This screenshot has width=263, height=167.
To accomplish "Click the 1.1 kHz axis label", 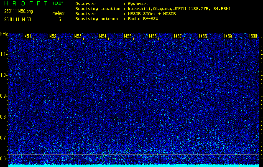I will (4, 54).
